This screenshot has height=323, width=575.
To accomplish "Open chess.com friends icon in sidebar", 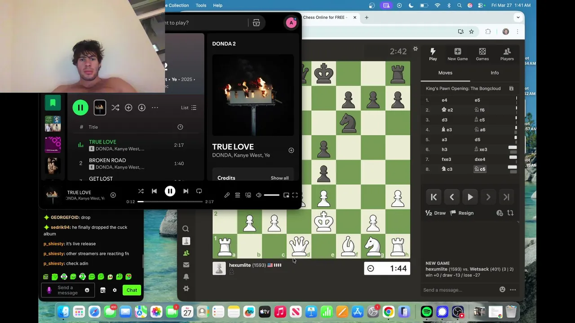I will pos(186,253).
